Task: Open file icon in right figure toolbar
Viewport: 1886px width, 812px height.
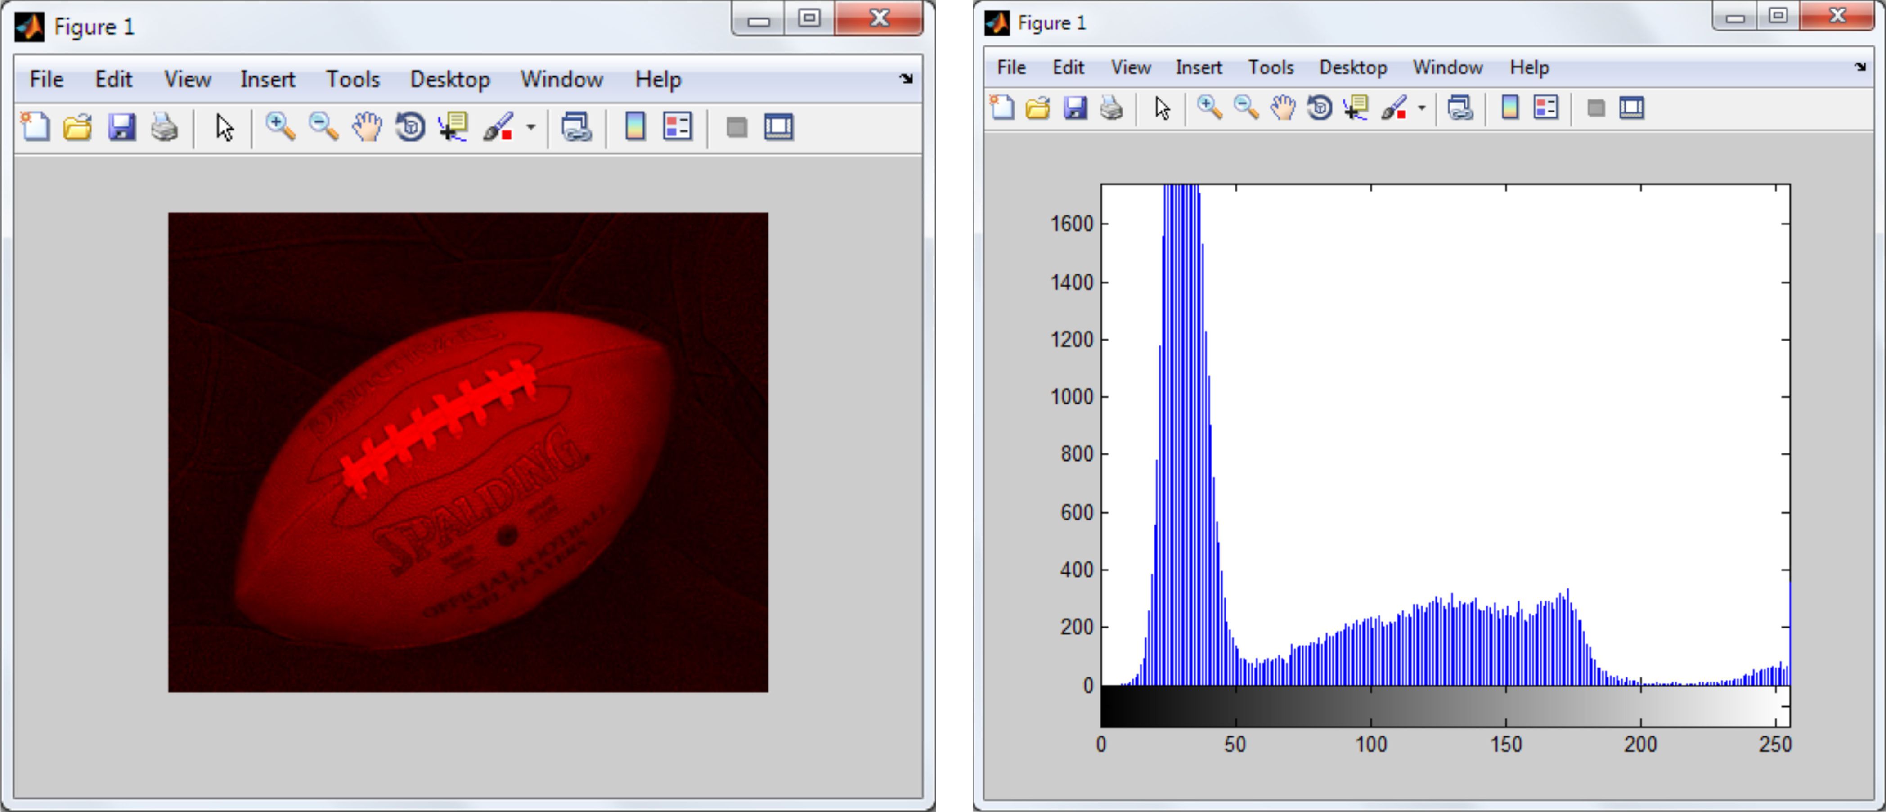Action: pos(1037,108)
